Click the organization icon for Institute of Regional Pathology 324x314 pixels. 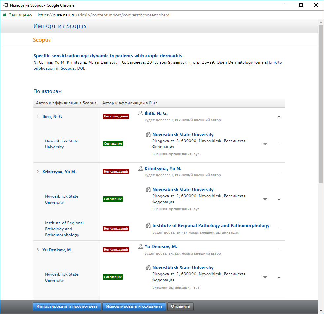point(148,225)
